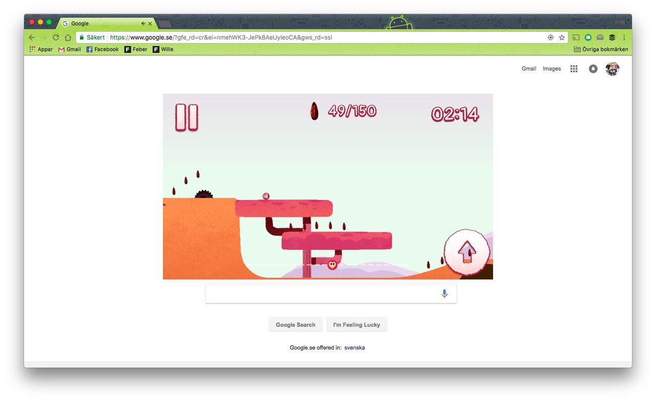656x402 pixels.
Task: Open the Buffer stacked layers extension
Action: 612,37
